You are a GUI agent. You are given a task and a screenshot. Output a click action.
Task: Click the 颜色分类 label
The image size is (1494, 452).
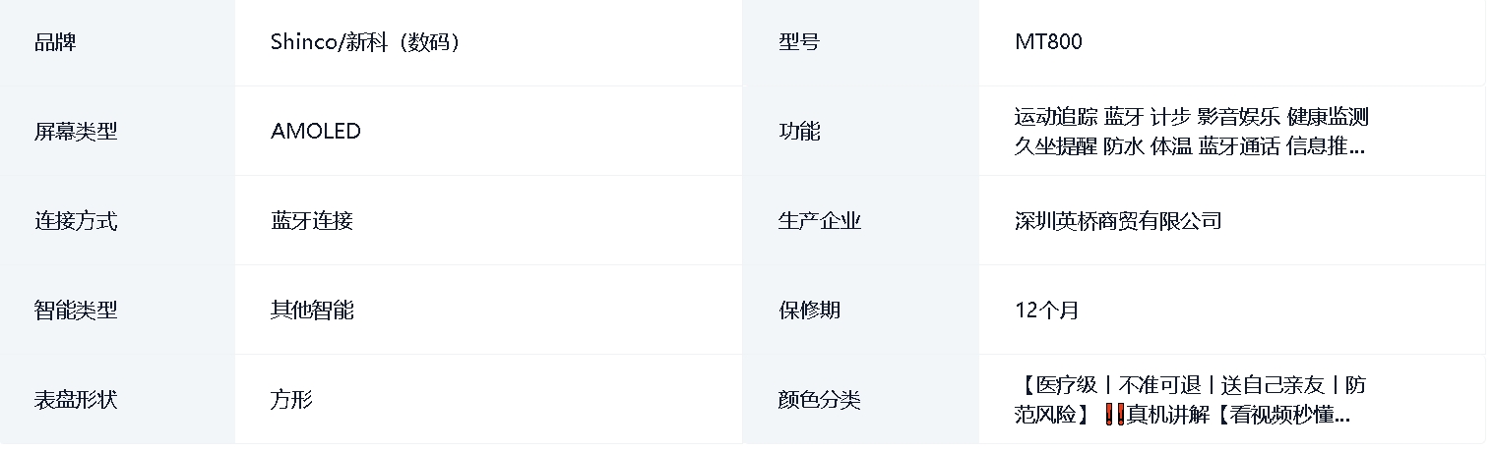point(820,400)
